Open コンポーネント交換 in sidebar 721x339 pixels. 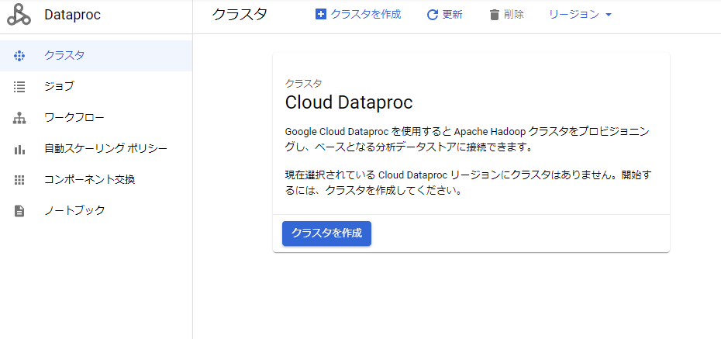[96, 179]
